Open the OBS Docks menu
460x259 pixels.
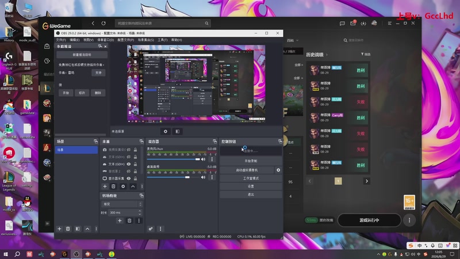click(x=106, y=40)
